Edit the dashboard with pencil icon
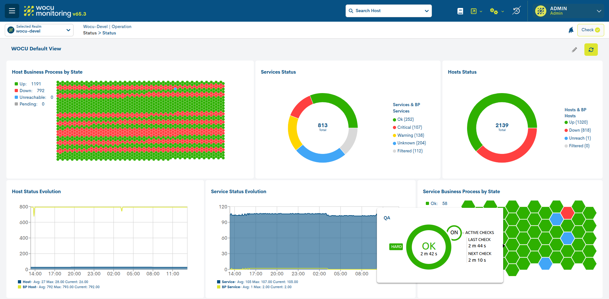The height and width of the screenshot is (299, 609). [574, 50]
